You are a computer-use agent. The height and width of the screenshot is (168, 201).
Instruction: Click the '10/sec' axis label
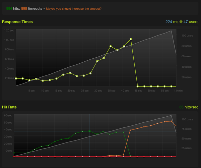(x=8, y=151)
